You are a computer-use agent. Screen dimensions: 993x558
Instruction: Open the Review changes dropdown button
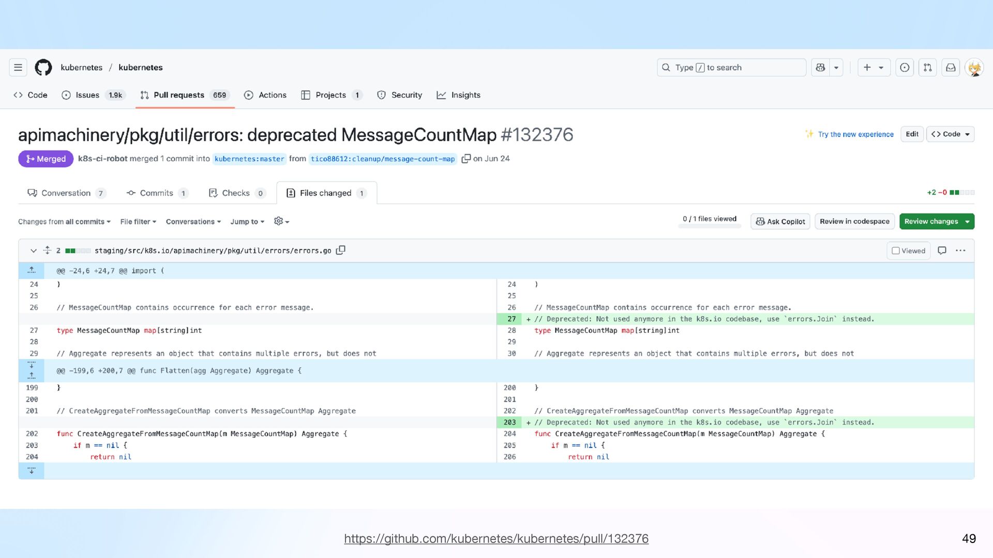(x=937, y=222)
